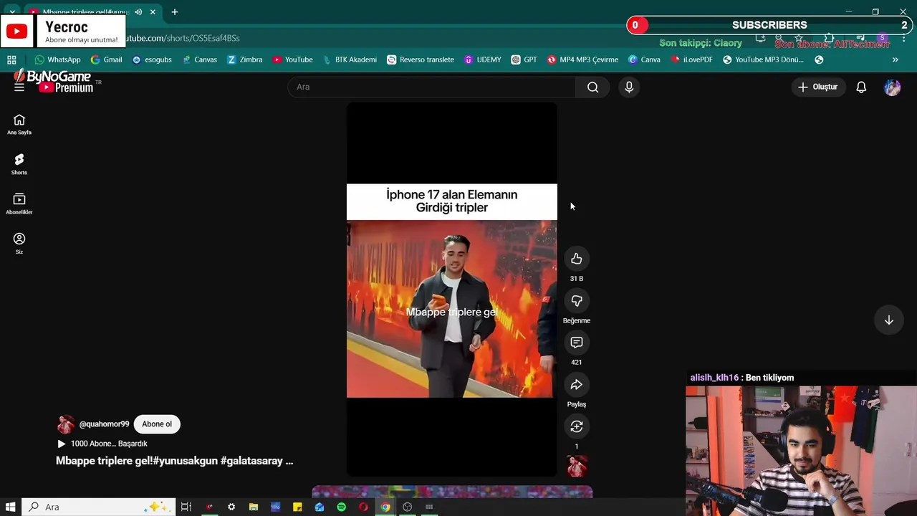The image size is (917, 516).
Task: Open the @quahomor99 channel link
Action: pos(104,424)
